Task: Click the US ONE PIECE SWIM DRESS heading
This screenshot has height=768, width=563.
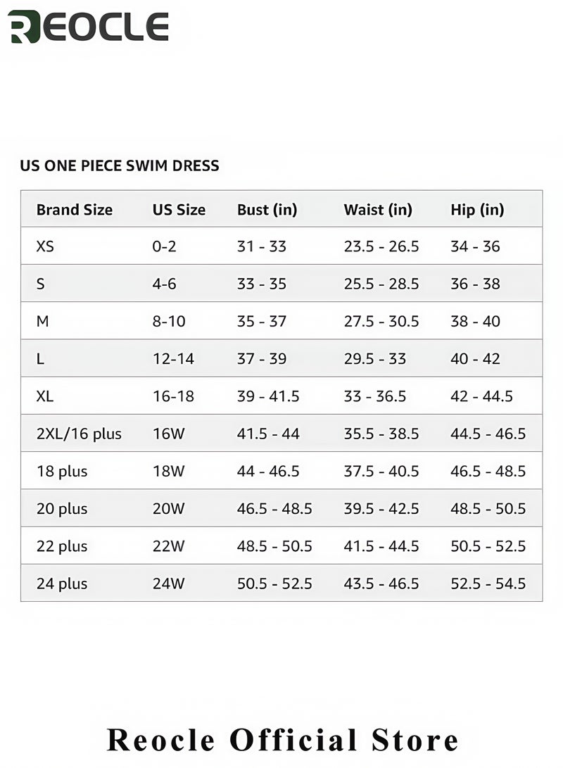Action: pos(120,165)
